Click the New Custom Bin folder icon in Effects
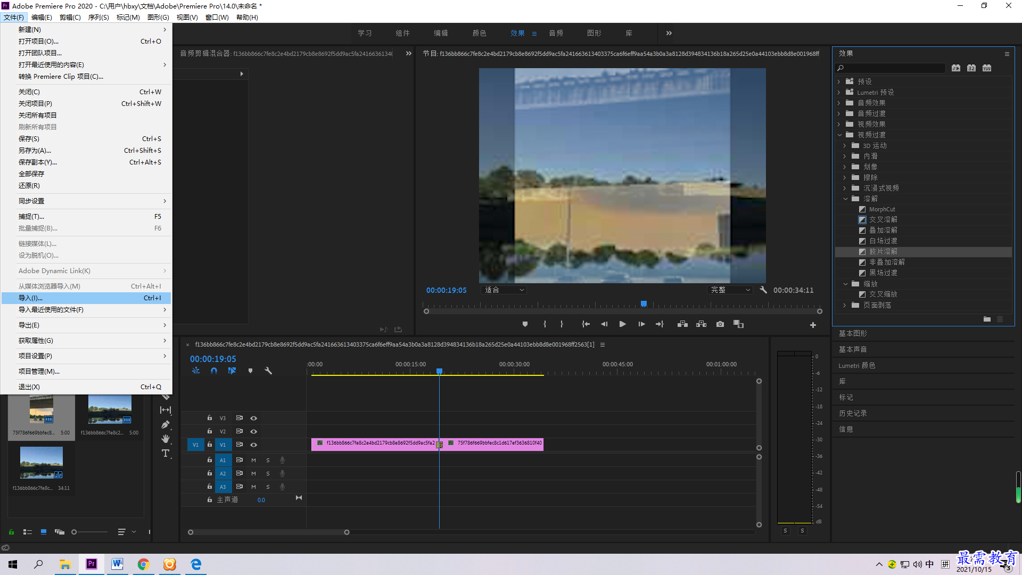1022x575 pixels. click(987, 319)
